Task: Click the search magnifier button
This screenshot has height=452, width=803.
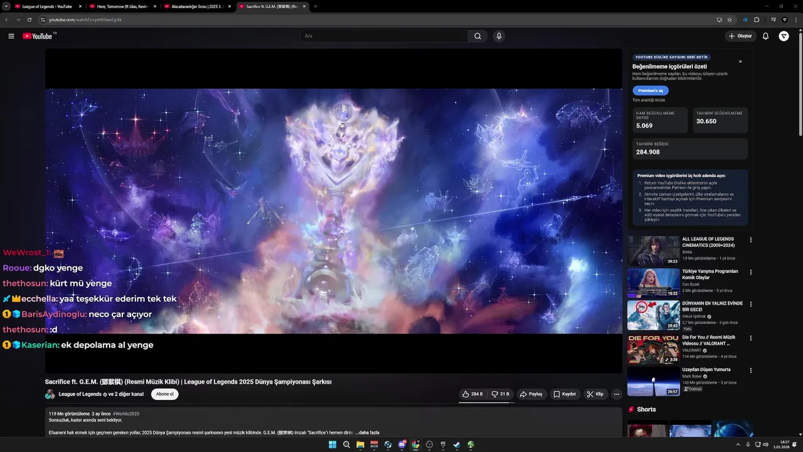Action: [477, 36]
